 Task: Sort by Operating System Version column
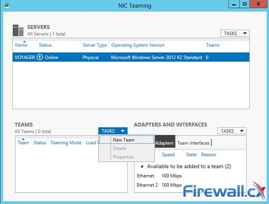[x=138, y=45]
